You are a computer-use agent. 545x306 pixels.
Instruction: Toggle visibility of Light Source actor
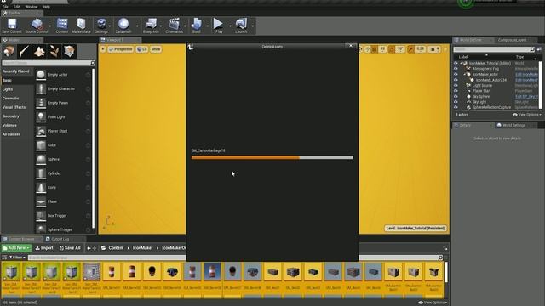pos(456,85)
